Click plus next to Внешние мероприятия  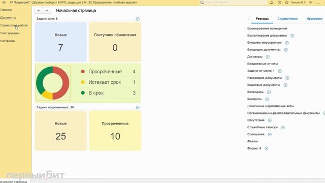point(287,43)
